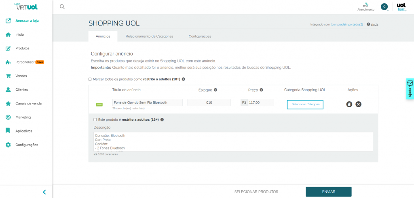The height and width of the screenshot is (198, 414).
Task: Switch to the Anúncios tab
Action: coord(103,36)
